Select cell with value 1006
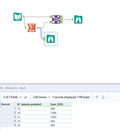Image resolution: width=120 pixels, height=131 pixels. pyautogui.click(x=60, y=113)
